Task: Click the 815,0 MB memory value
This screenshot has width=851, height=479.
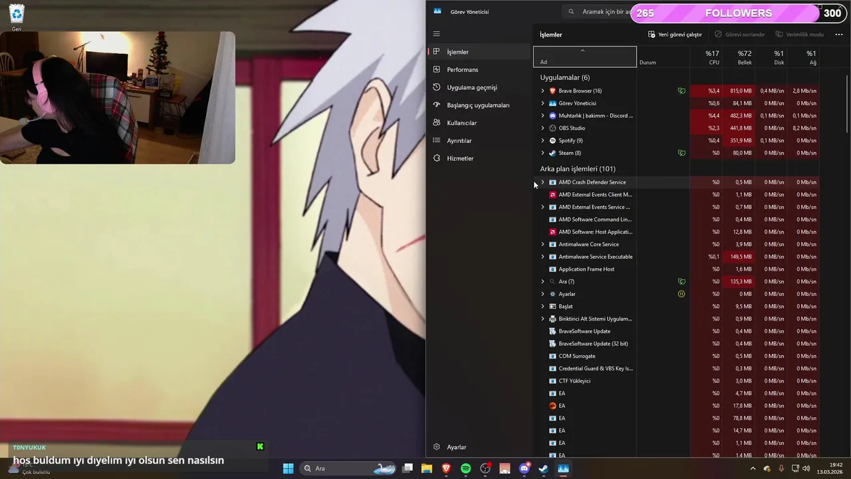Action: (741, 90)
